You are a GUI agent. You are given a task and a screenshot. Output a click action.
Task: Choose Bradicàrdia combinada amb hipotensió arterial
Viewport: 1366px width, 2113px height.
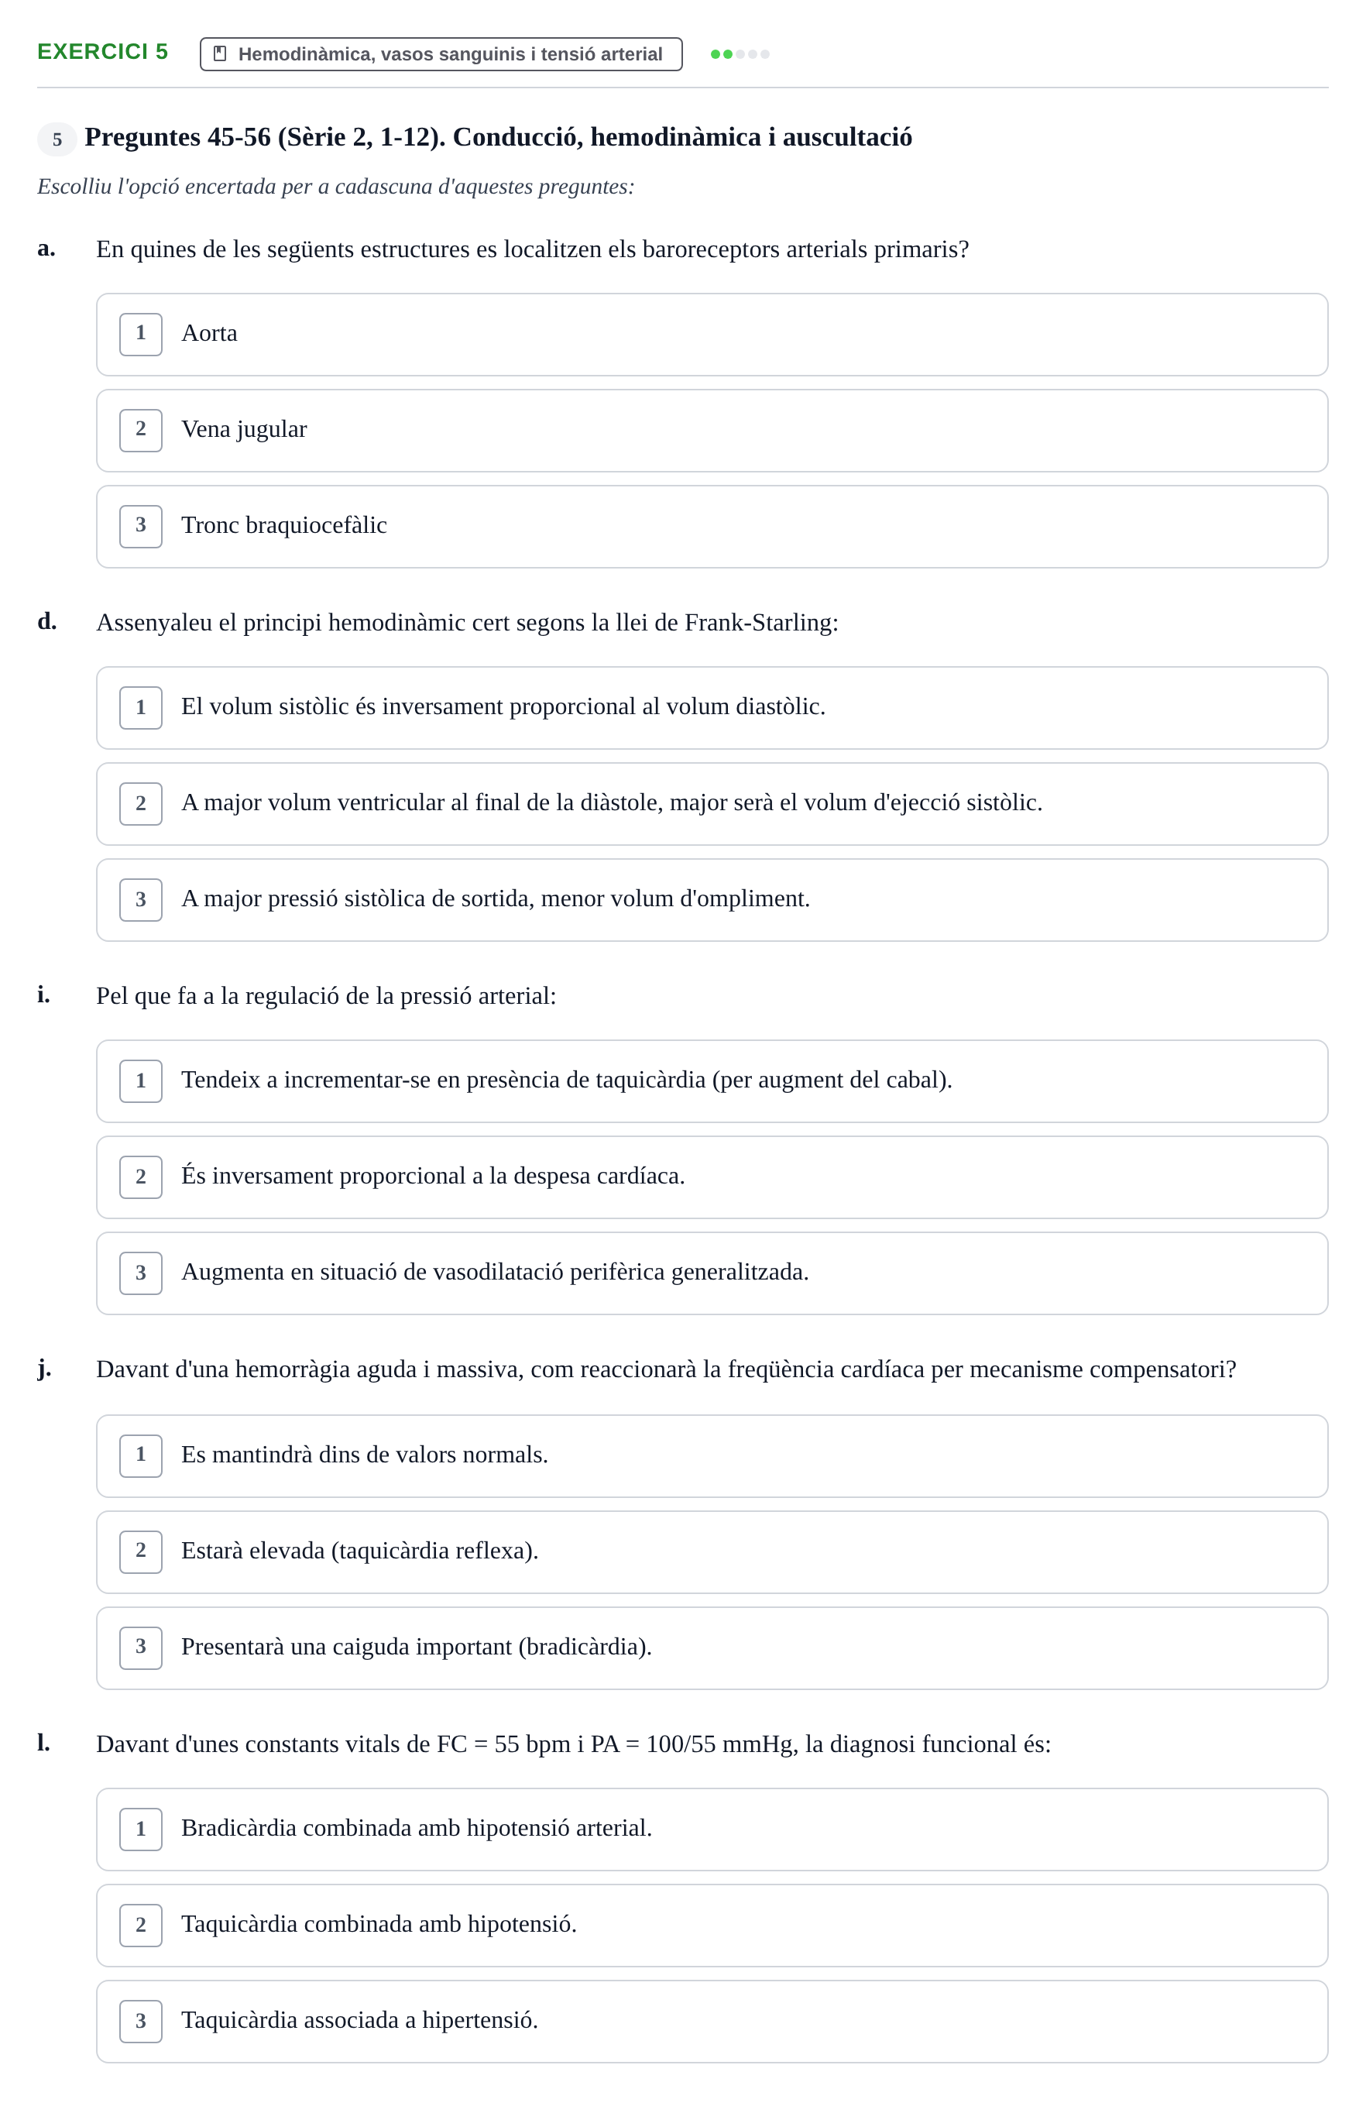click(x=712, y=1830)
